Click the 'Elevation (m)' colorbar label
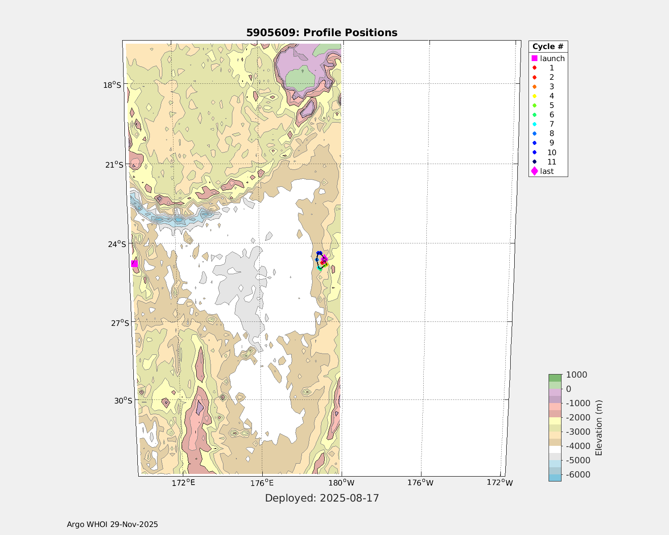The width and height of the screenshot is (669, 535). tap(599, 428)
